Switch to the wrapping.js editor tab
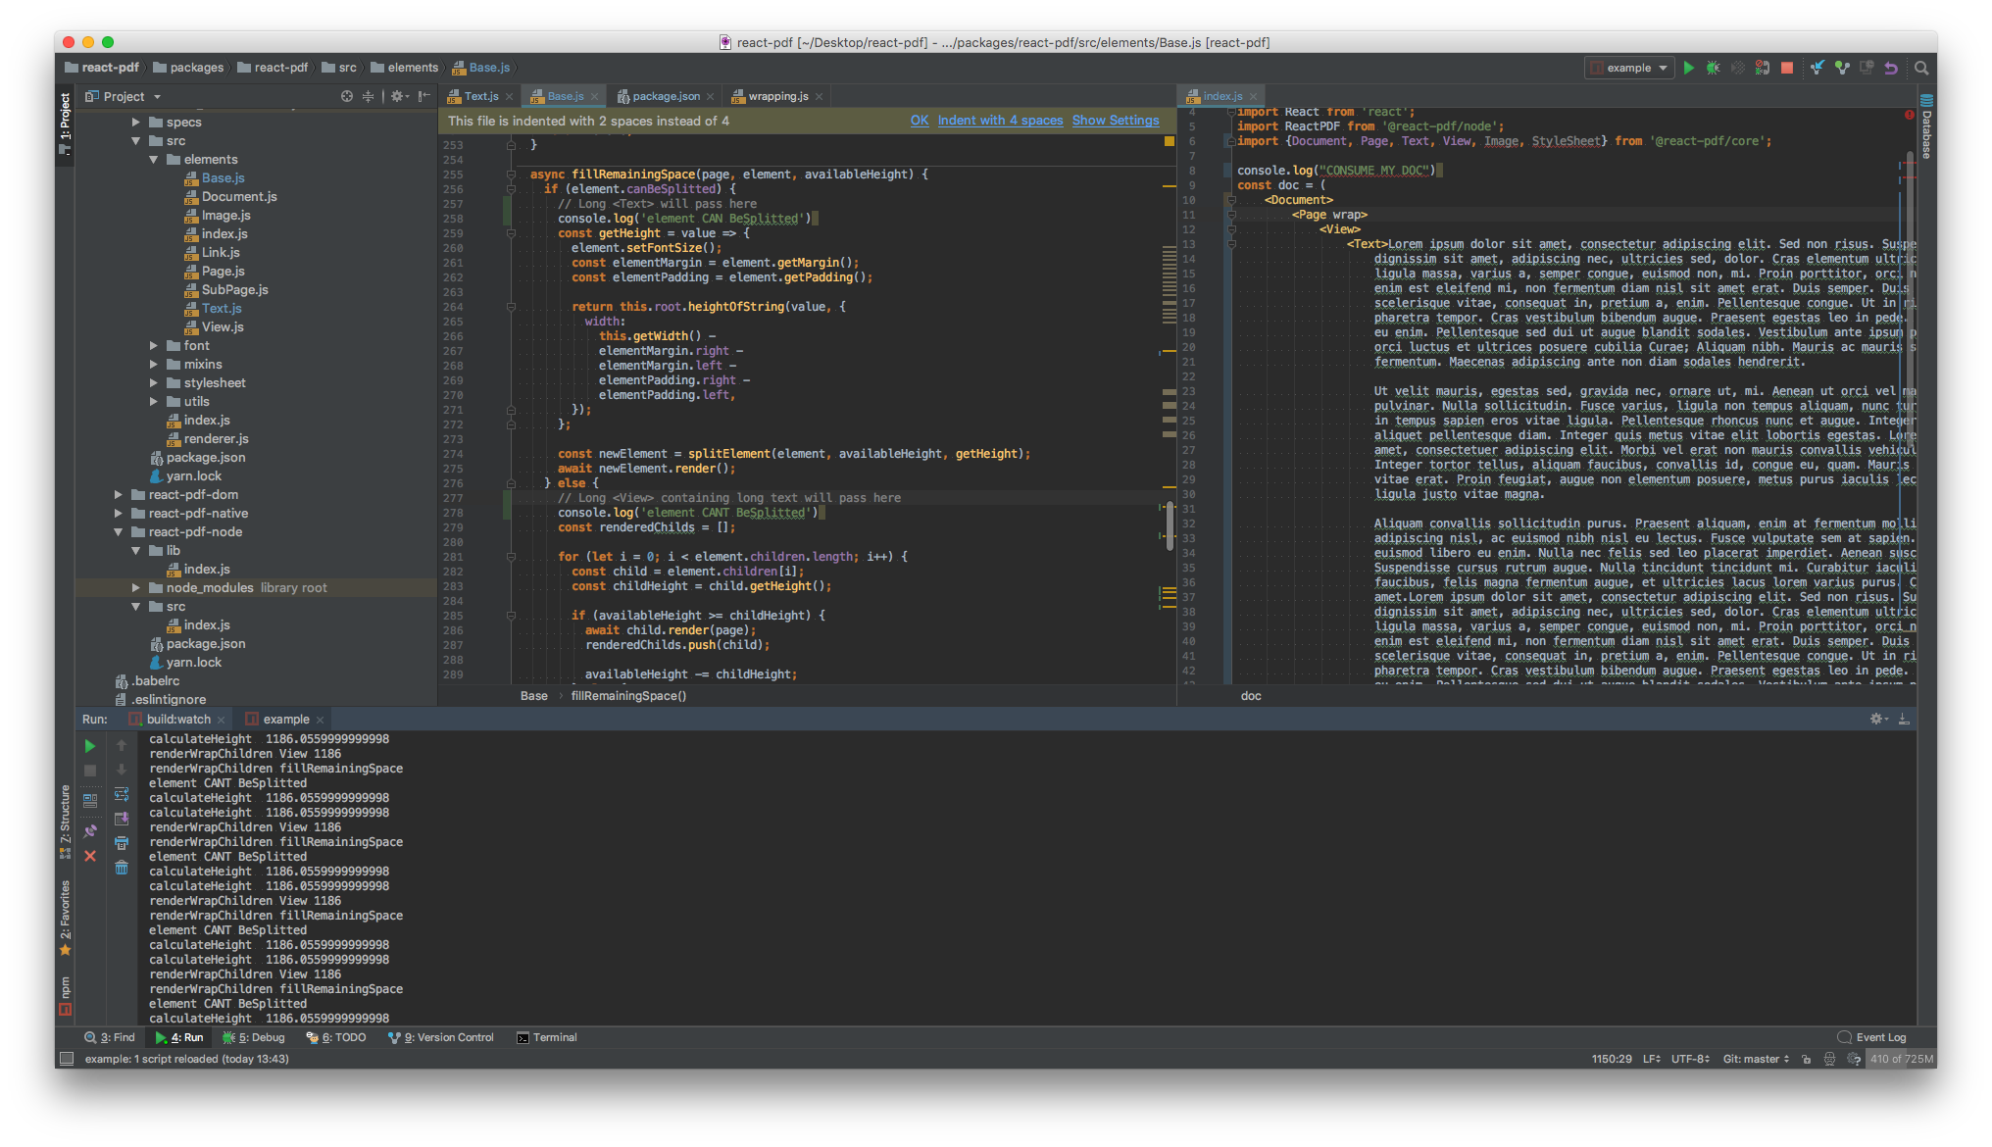This screenshot has width=1992, height=1147. point(777,95)
